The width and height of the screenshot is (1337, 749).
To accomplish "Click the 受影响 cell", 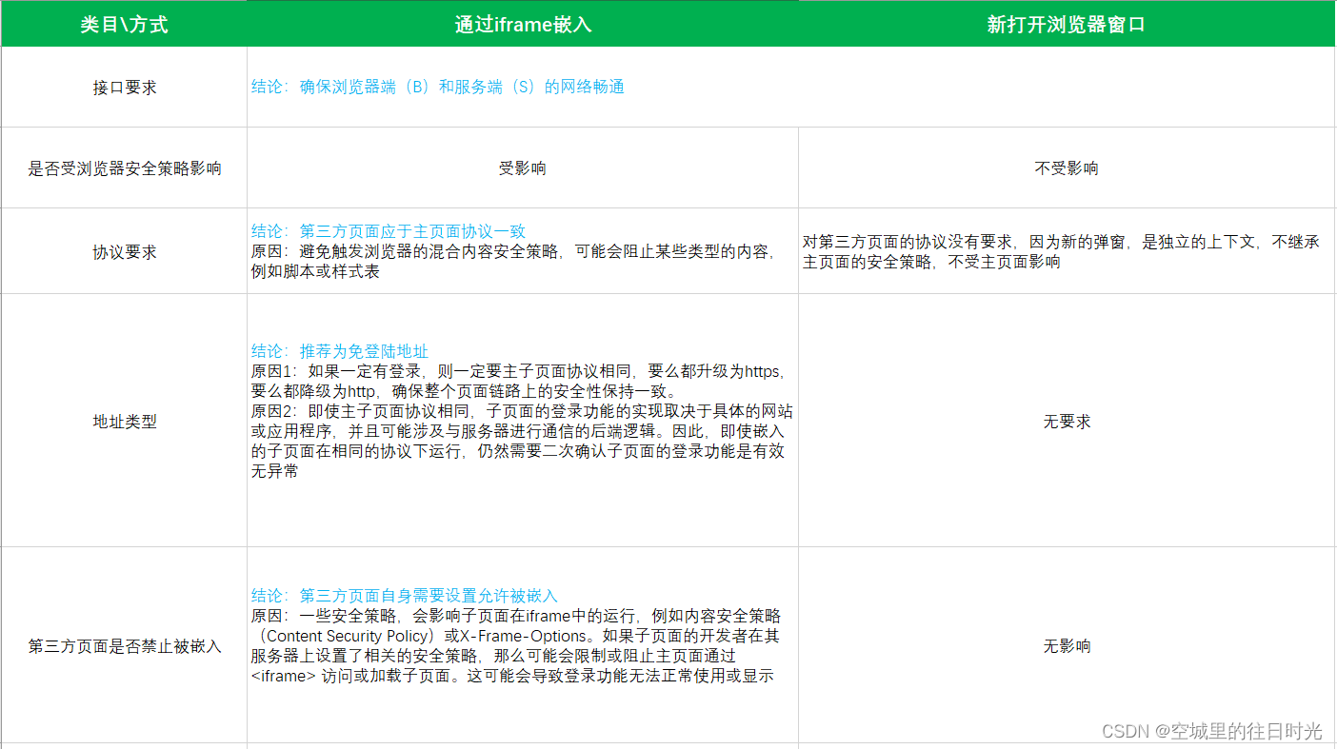I will tap(523, 168).
